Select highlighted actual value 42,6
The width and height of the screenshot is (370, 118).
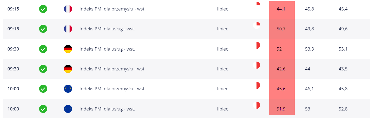(281, 69)
